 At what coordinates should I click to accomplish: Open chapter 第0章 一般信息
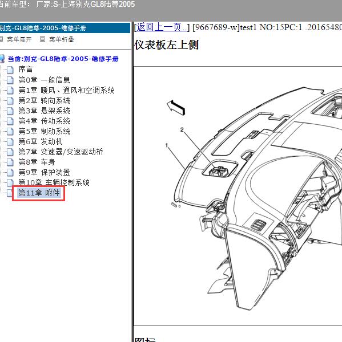[x=44, y=80]
